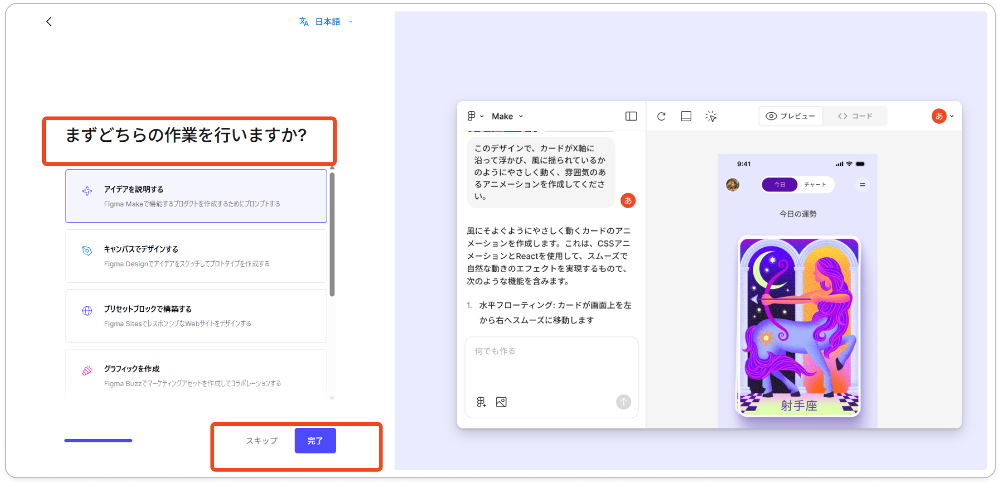The image size is (1001, 485).
Task: Select the グラフィックを作成 option
Action: 196,375
